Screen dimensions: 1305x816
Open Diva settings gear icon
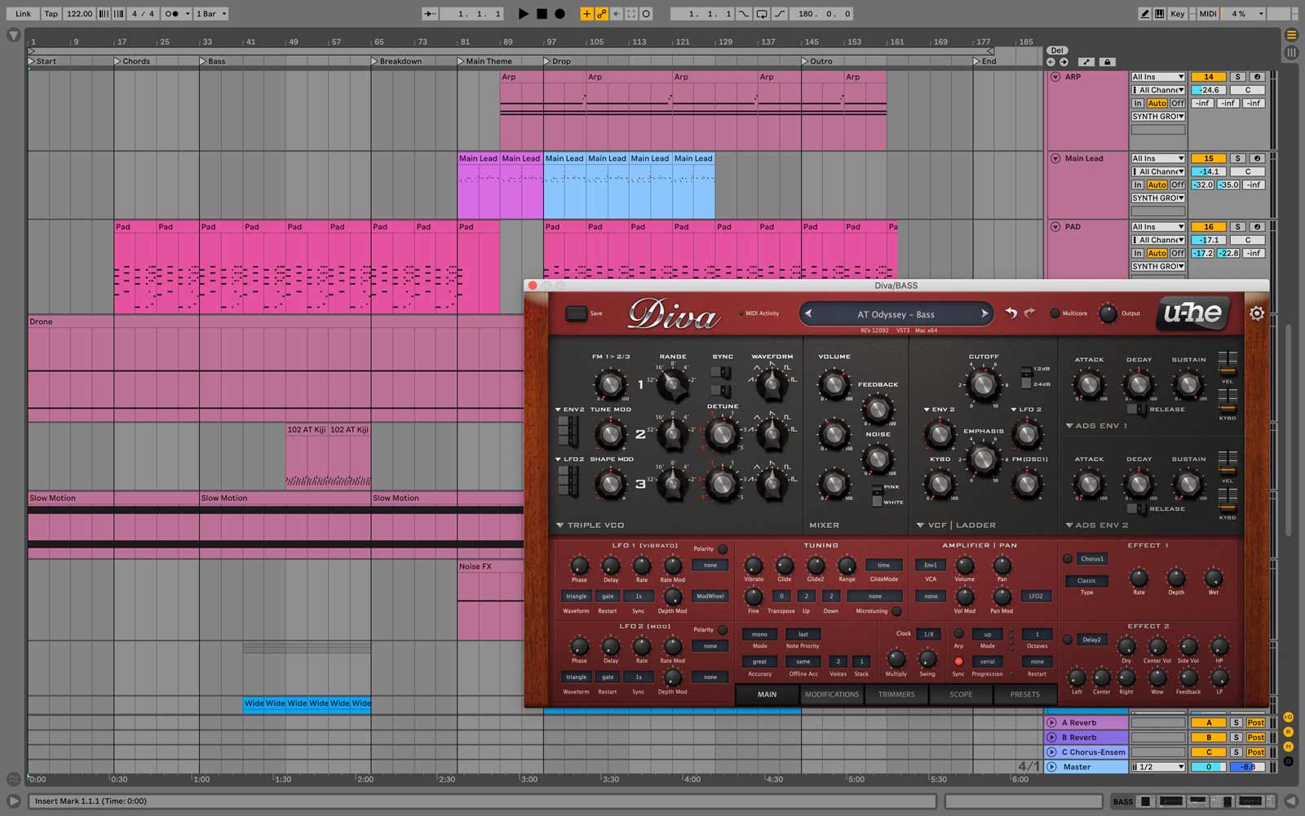[x=1256, y=313]
